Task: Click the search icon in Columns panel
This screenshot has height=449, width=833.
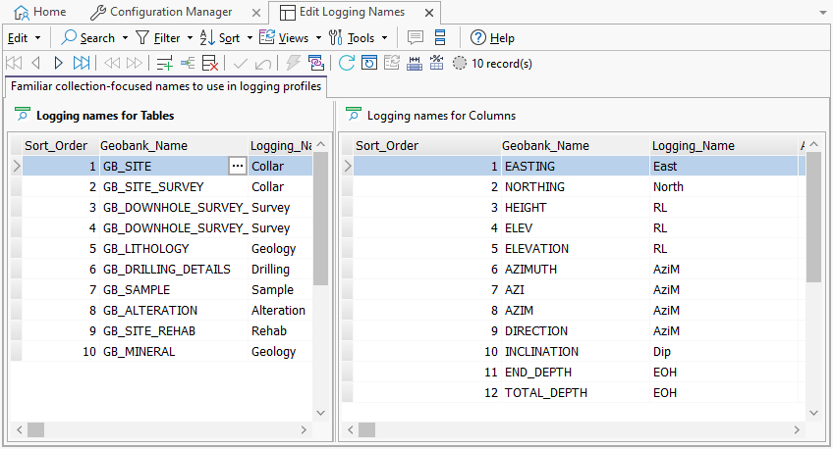Action: [x=354, y=115]
